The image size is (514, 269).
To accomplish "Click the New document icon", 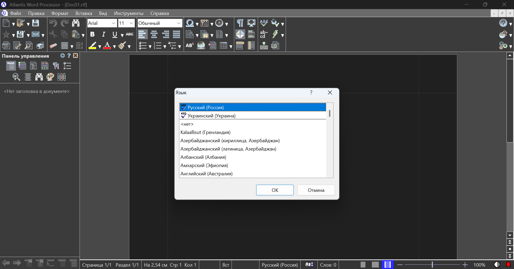I will [6, 23].
